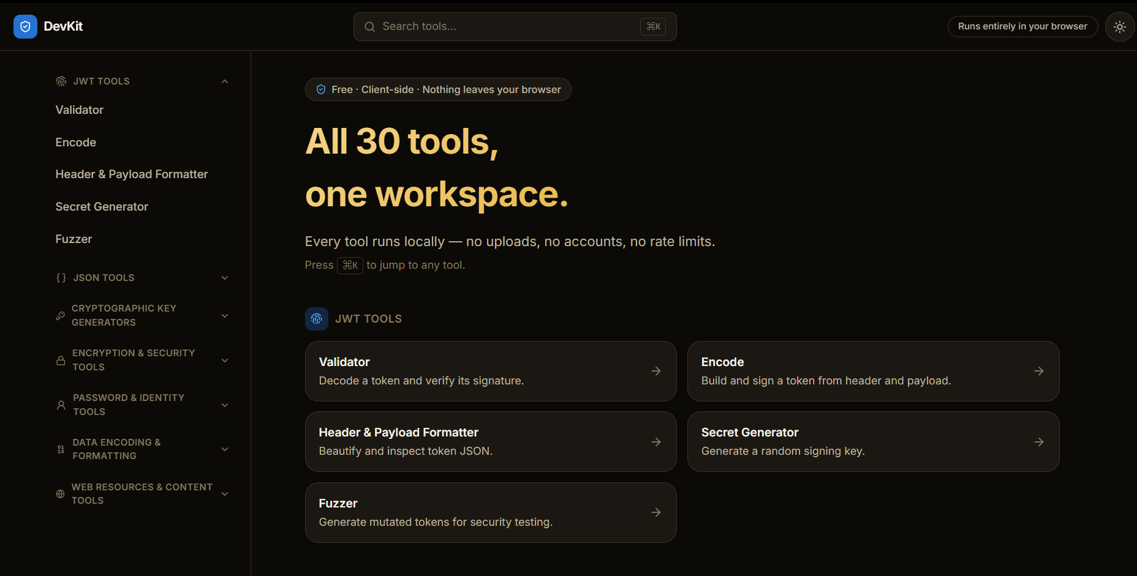
Task: Click "Generate a random signing key." text
Action: (783, 451)
